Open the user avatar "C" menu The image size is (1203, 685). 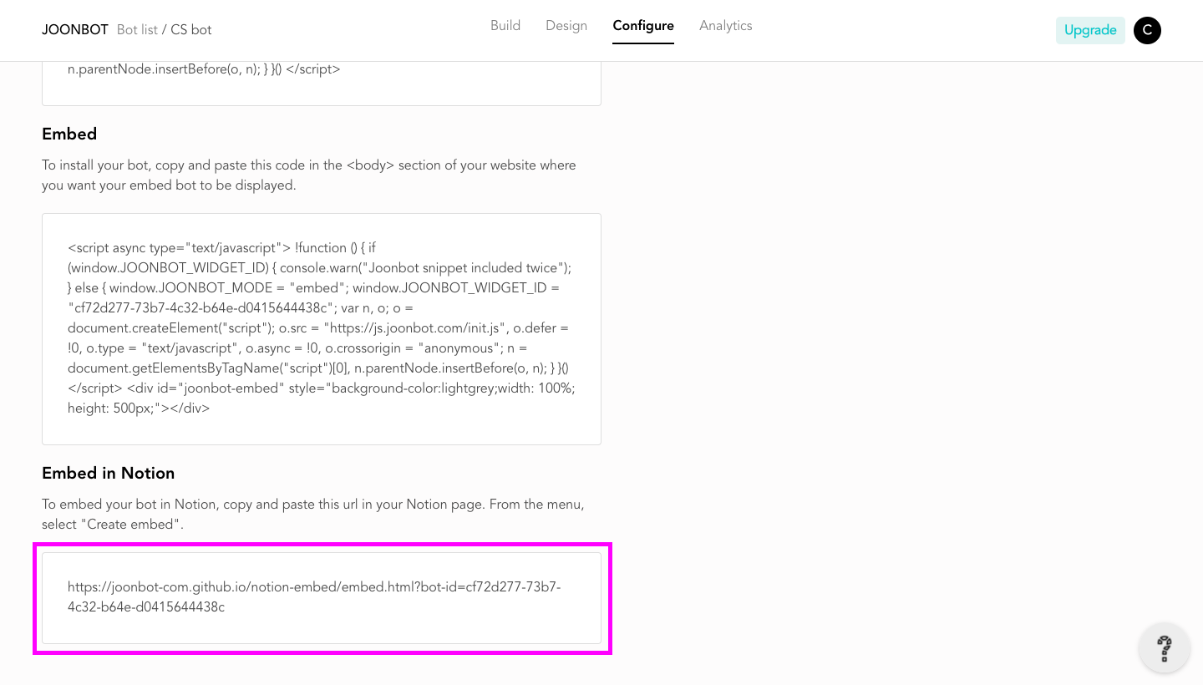coord(1147,30)
